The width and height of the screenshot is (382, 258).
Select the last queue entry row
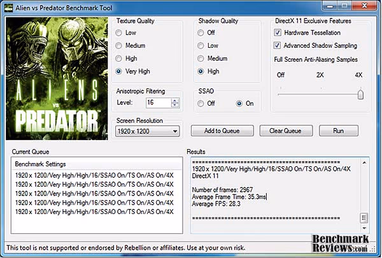click(x=94, y=211)
